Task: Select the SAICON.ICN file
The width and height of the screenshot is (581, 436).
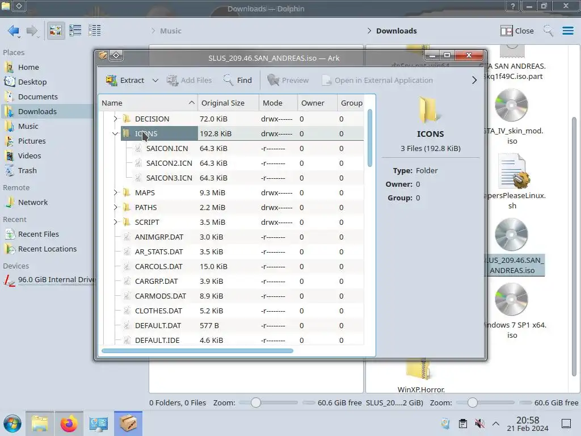Action: coord(167,148)
